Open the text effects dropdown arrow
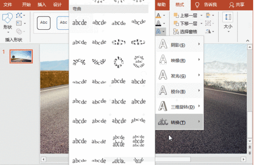 point(163,31)
